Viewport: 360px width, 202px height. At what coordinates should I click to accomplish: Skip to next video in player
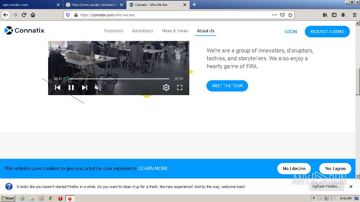pyautogui.click(x=85, y=88)
